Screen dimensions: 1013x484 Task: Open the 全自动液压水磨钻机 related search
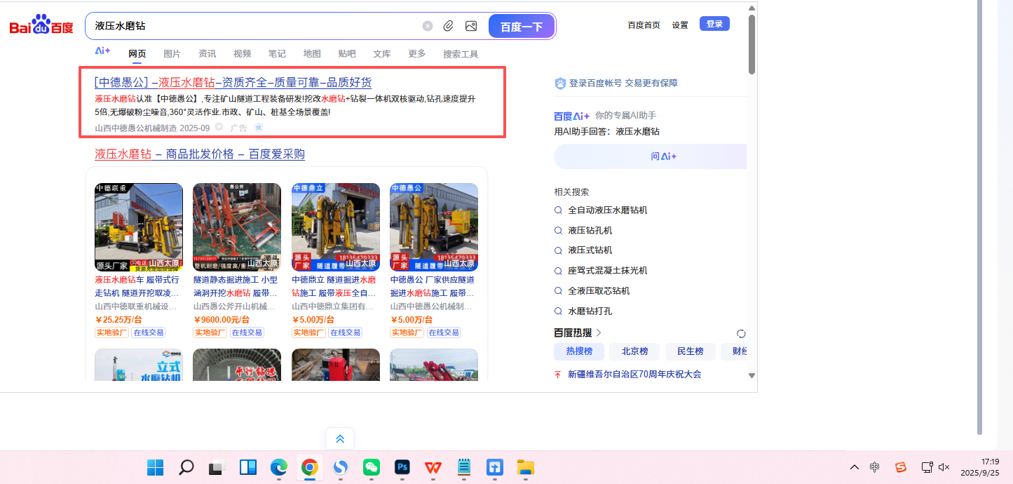607,210
